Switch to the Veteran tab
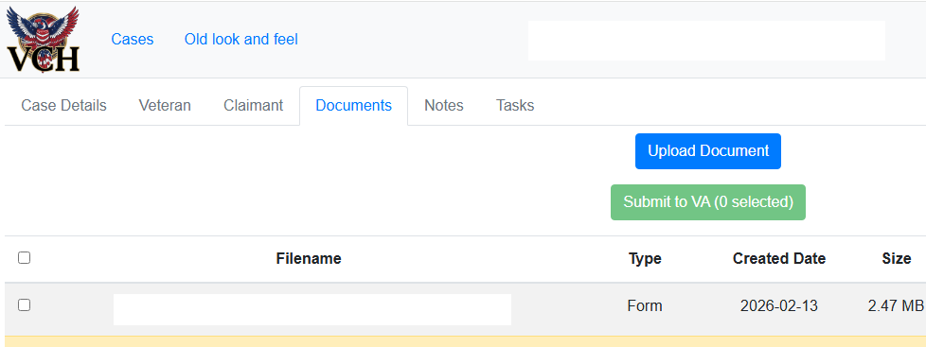This screenshot has width=926, height=347. point(165,106)
